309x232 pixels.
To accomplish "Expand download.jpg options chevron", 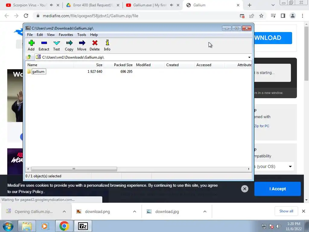I will point(205,211).
